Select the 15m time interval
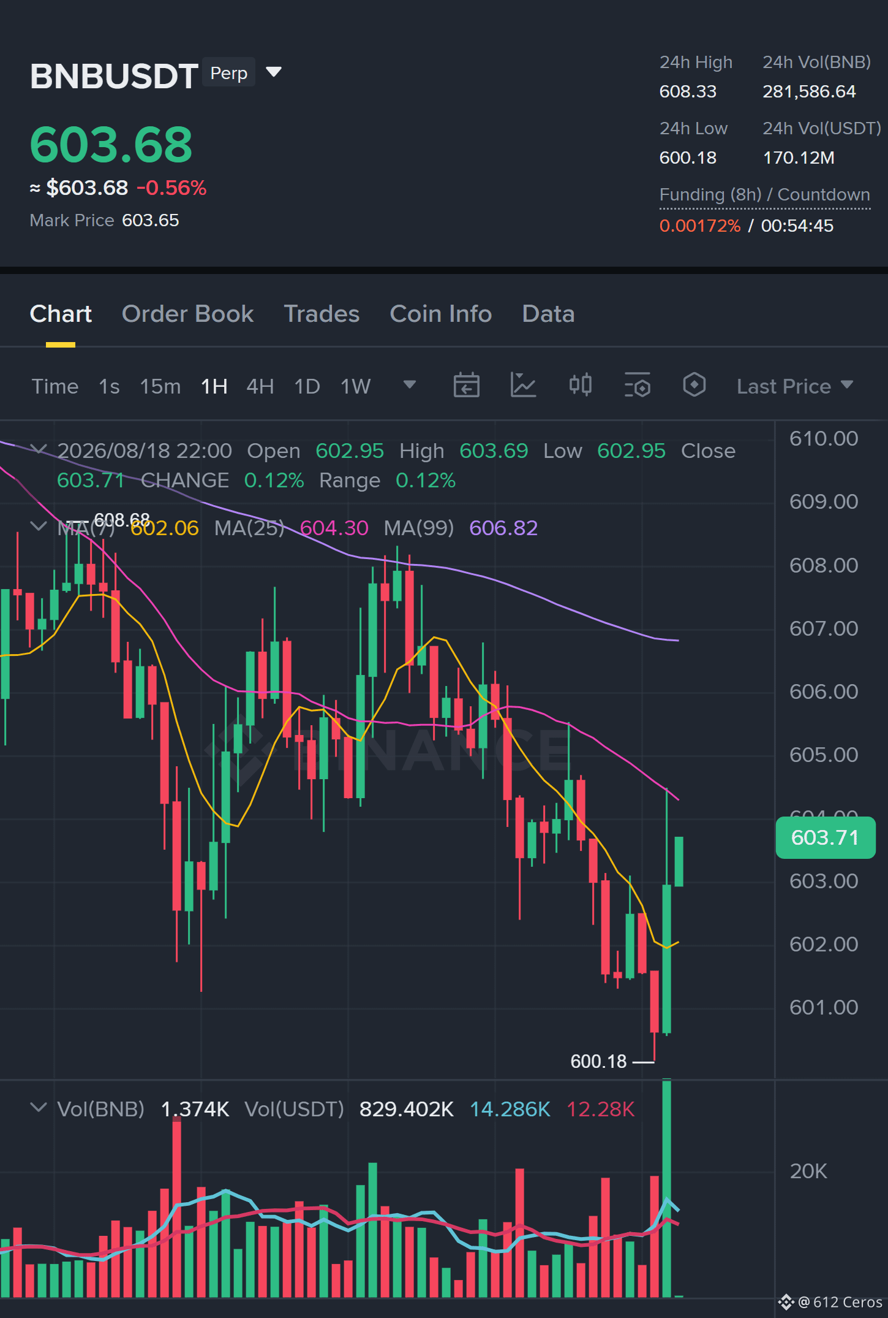 click(x=160, y=386)
